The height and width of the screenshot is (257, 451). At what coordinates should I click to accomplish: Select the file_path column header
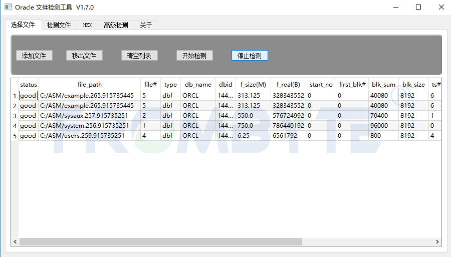(90, 85)
